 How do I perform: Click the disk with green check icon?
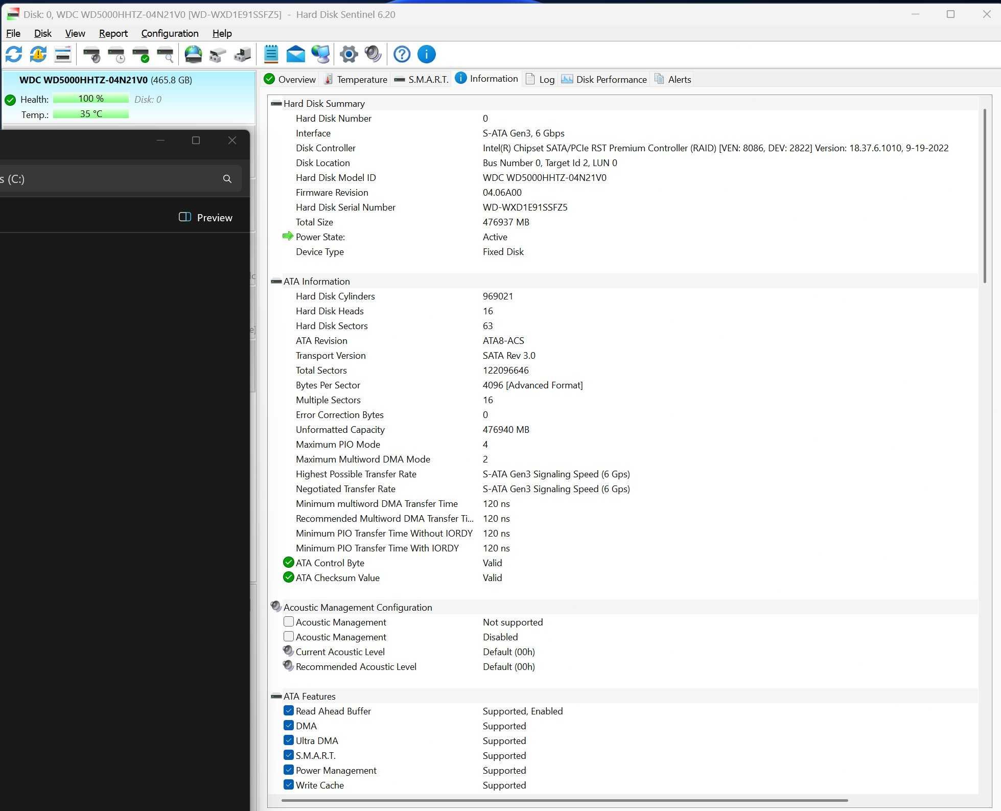(x=141, y=54)
